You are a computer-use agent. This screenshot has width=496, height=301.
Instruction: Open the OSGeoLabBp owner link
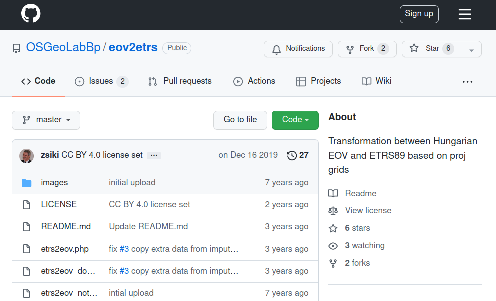[x=63, y=47]
